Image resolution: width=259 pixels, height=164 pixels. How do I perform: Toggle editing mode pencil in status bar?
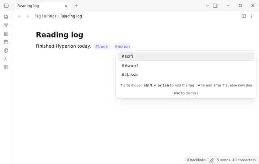pos(211,160)
